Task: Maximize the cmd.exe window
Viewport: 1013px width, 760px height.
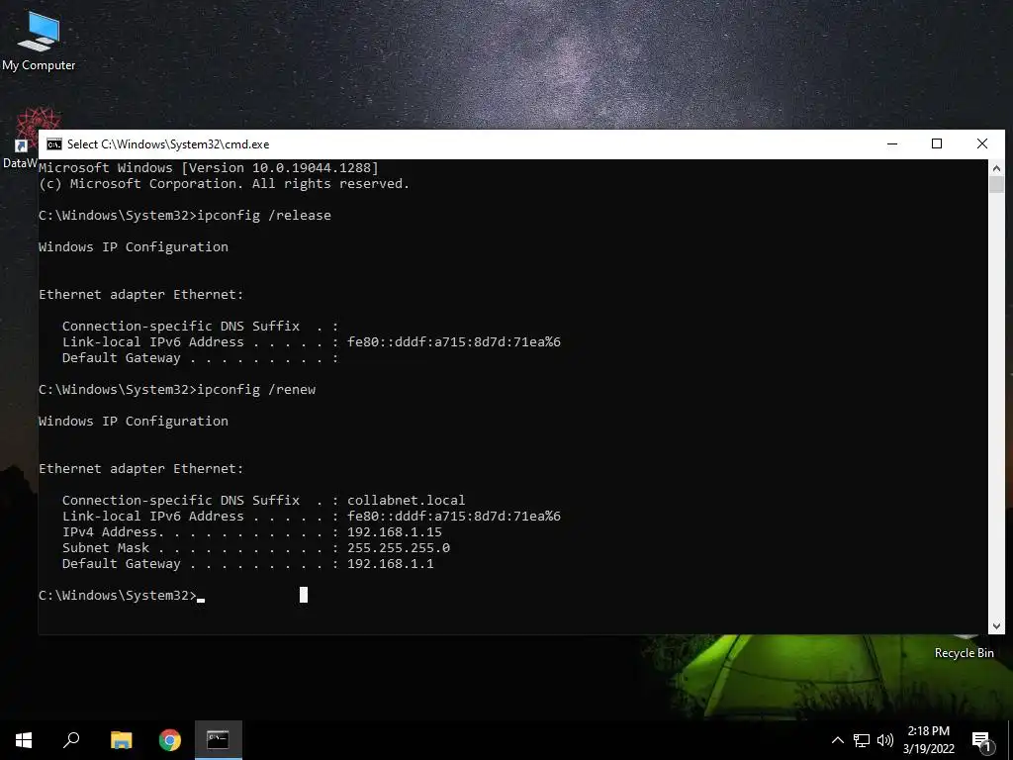Action: coord(937,144)
